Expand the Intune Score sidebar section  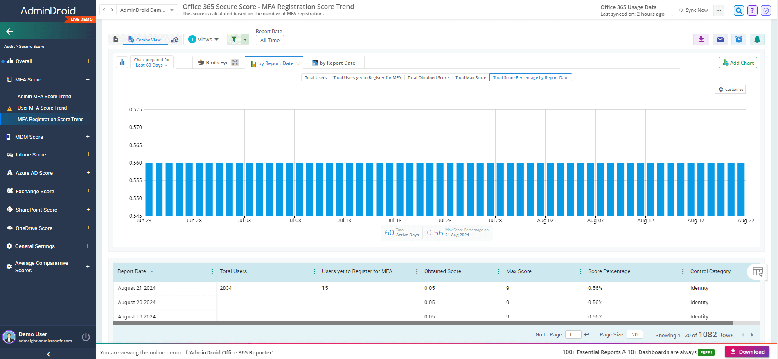[88, 154]
